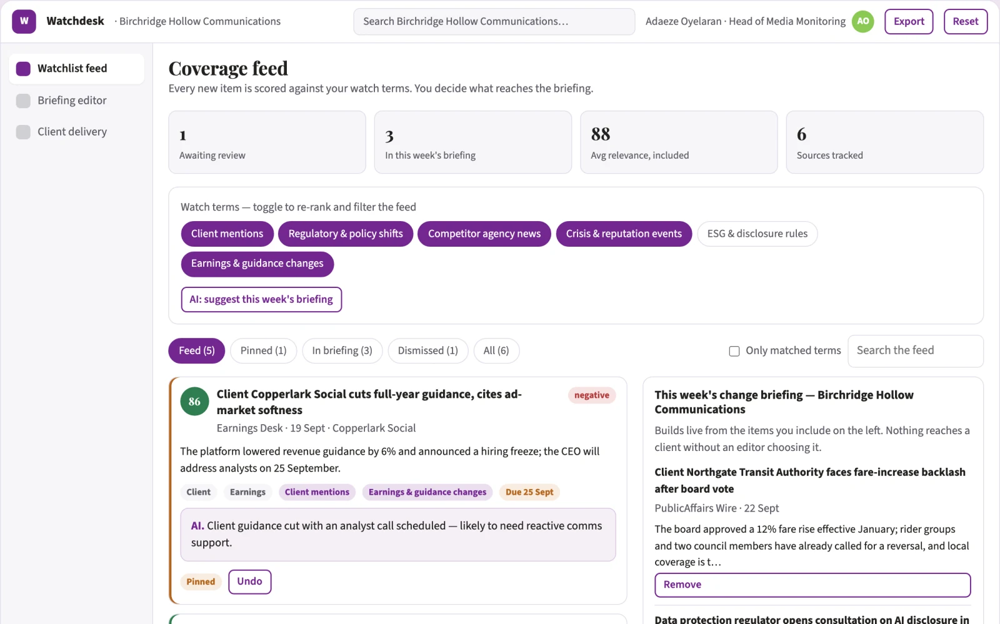View the Dismissed (1) tab

tap(427, 350)
